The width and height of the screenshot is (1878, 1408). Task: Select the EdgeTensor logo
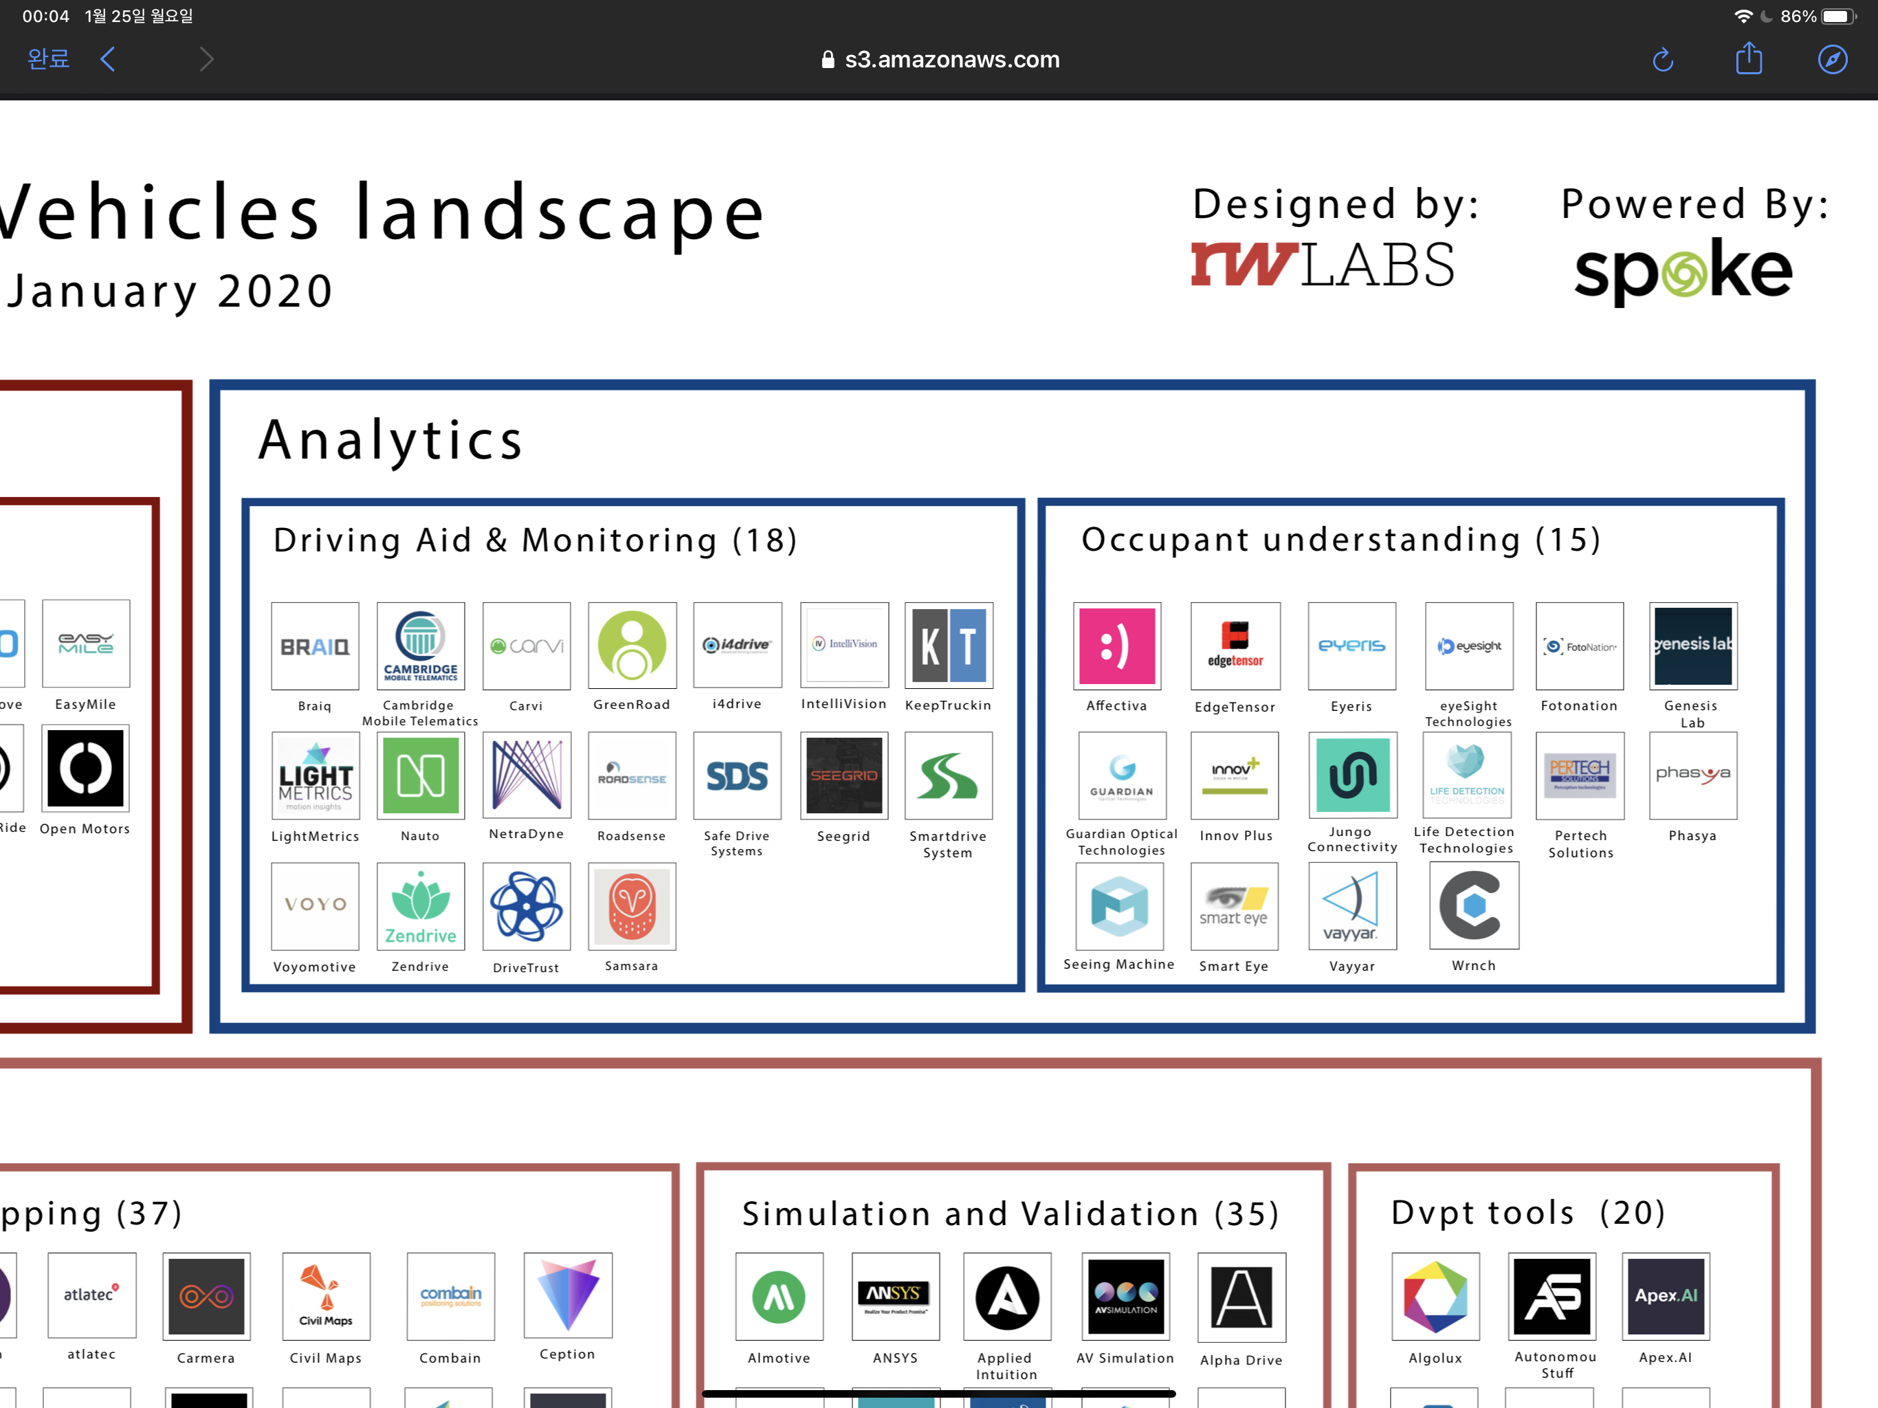(x=1235, y=646)
